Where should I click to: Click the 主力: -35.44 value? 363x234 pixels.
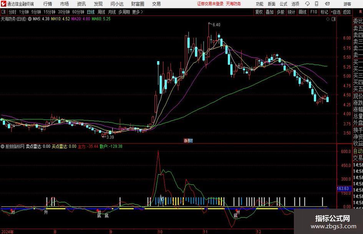(88, 146)
